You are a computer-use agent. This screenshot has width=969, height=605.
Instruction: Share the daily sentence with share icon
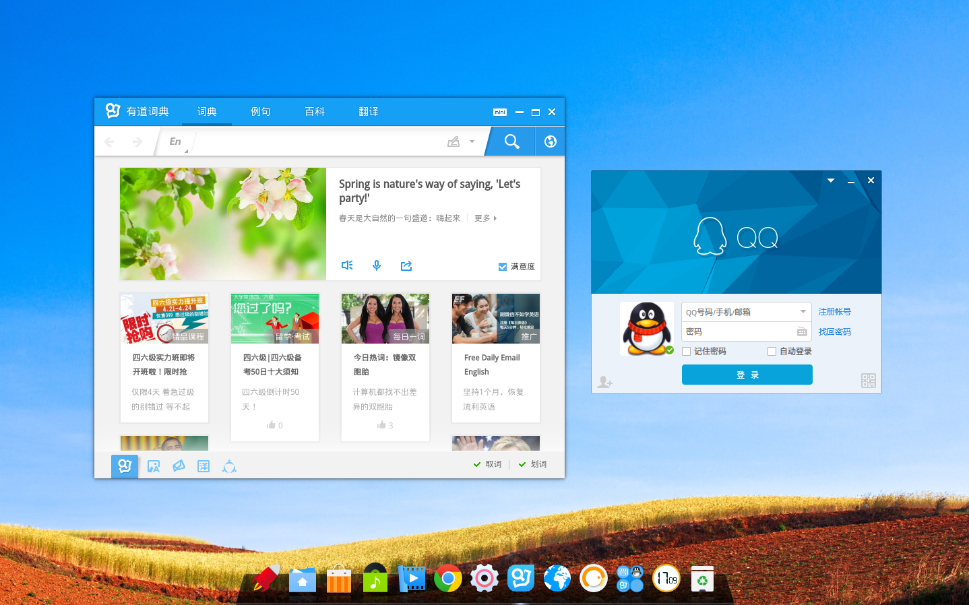tap(406, 265)
